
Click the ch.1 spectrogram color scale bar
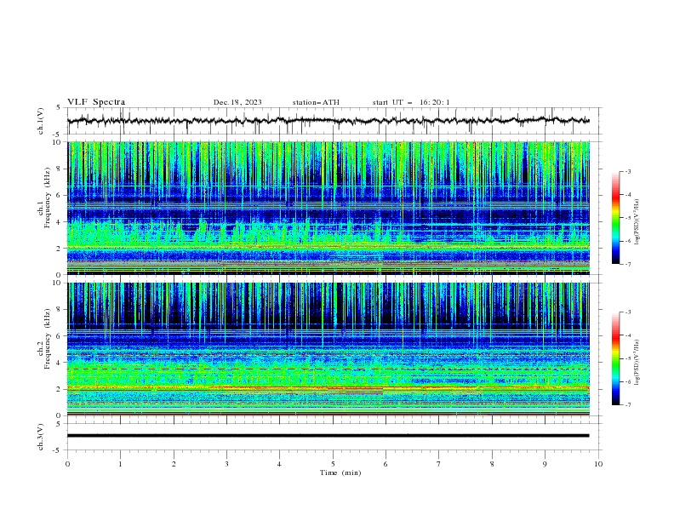coord(616,217)
